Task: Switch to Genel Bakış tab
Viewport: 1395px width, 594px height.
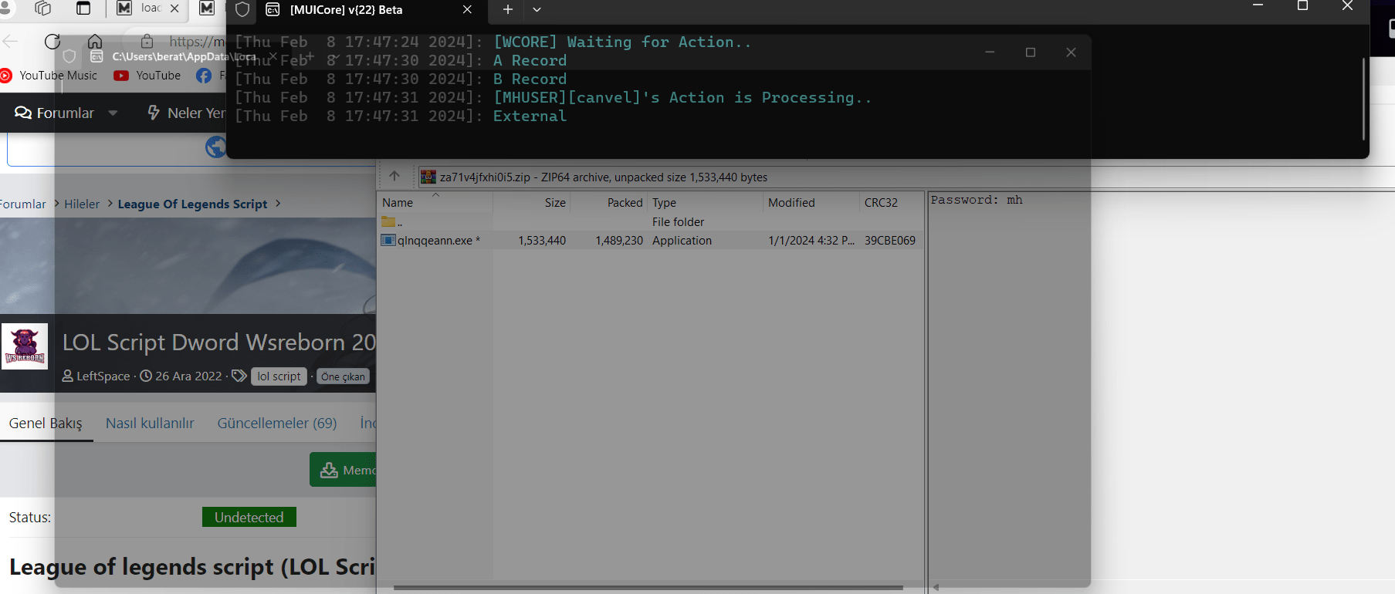Action: [46, 423]
